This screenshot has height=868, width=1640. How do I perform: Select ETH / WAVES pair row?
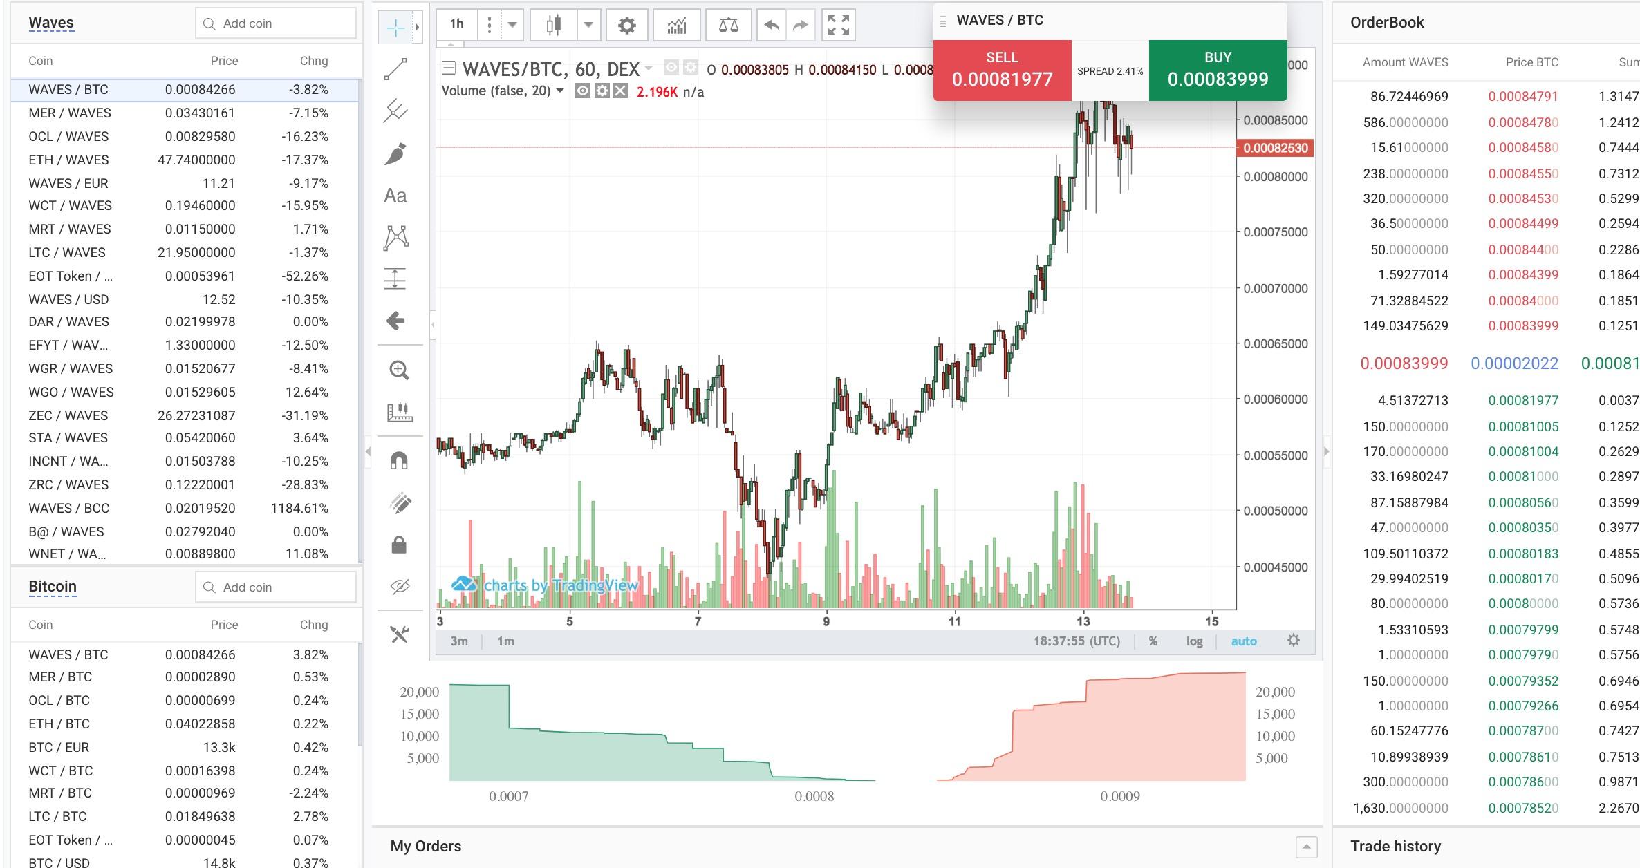pyautogui.click(x=185, y=160)
